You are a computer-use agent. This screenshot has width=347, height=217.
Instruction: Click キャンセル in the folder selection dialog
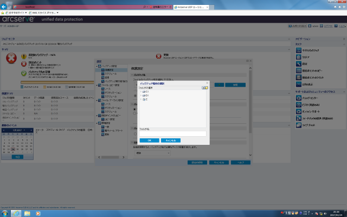pos(170,140)
